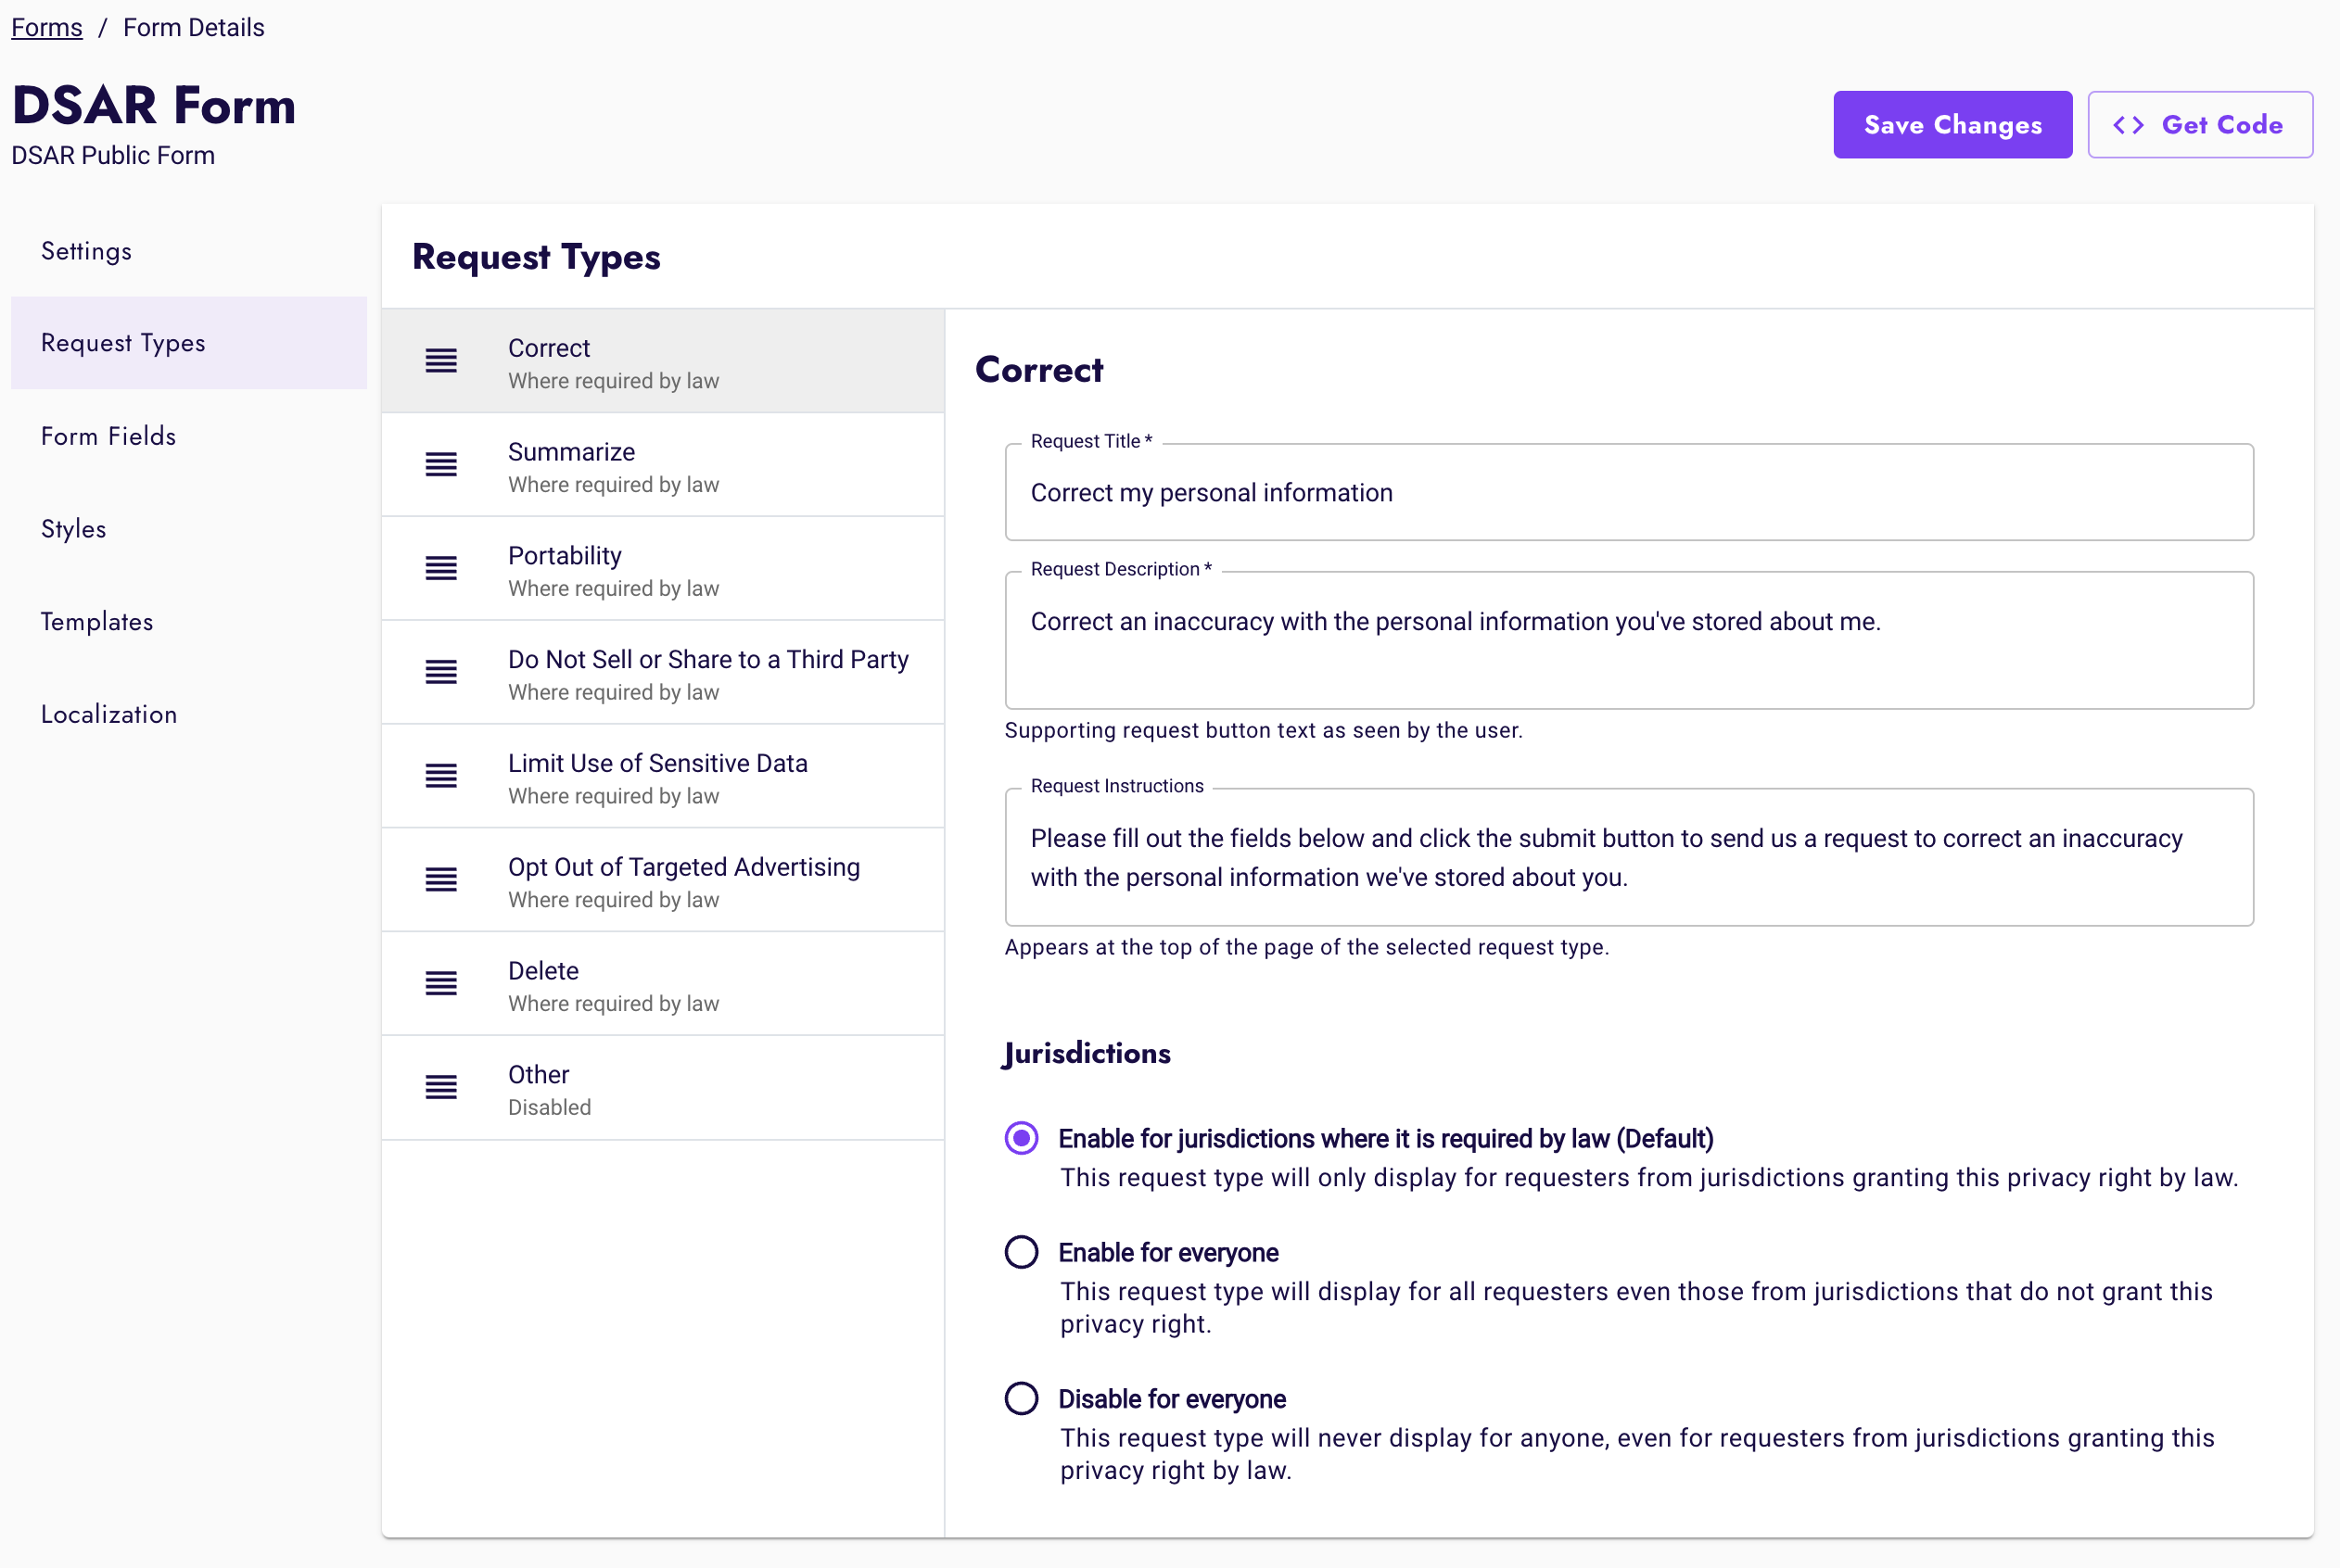Click the code brackets icon on Get Code

[2129, 124]
